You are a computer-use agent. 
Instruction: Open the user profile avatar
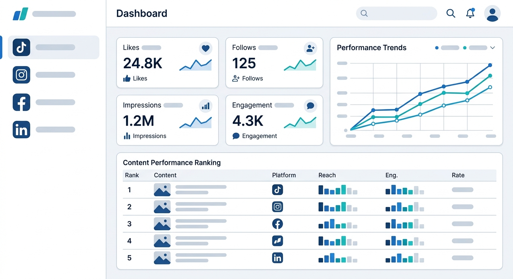click(492, 13)
